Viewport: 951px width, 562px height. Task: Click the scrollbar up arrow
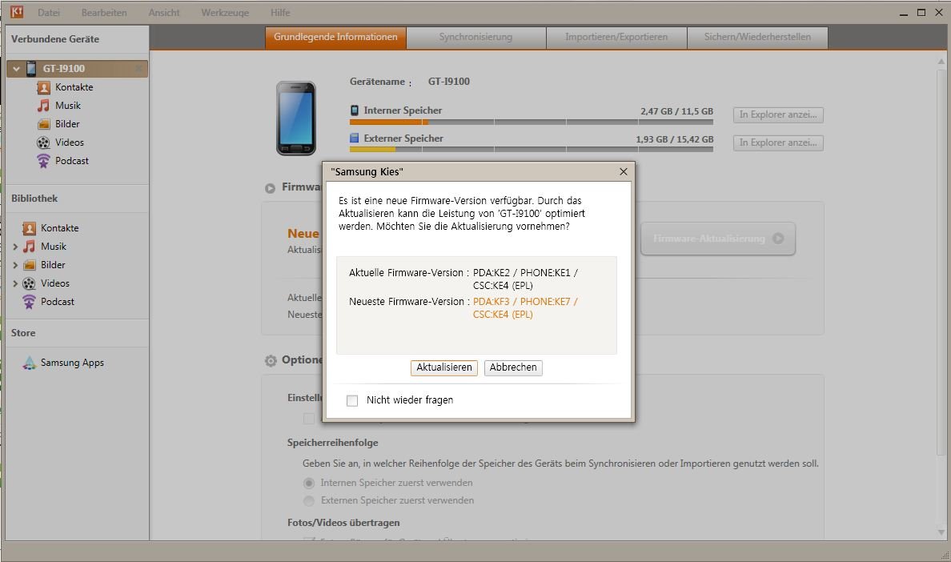point(941,61)
